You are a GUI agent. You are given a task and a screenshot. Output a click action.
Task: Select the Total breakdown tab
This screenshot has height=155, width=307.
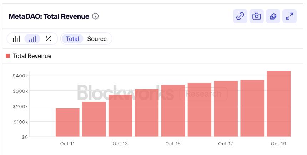click(72, 39)
